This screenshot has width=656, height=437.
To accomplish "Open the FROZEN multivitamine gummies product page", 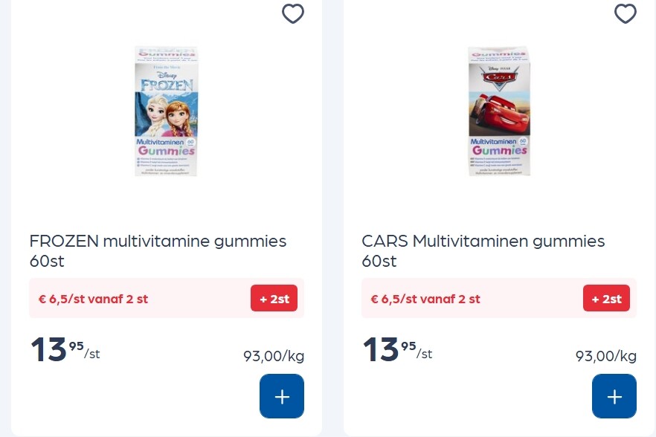I will 158,250.
